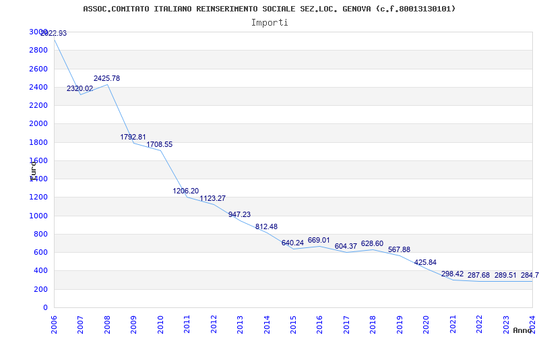The image size is (539, 337).
Task: Click the year 2016 axis label
Action: 320,325
